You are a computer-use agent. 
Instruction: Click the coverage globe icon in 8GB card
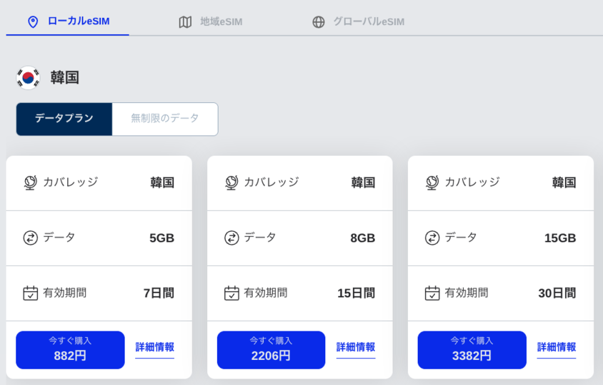click(x=231, y=182)
